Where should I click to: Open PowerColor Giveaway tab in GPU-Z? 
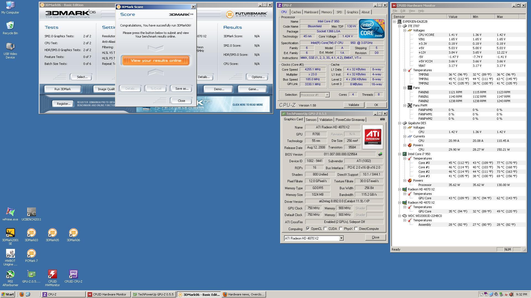point(350,120)
